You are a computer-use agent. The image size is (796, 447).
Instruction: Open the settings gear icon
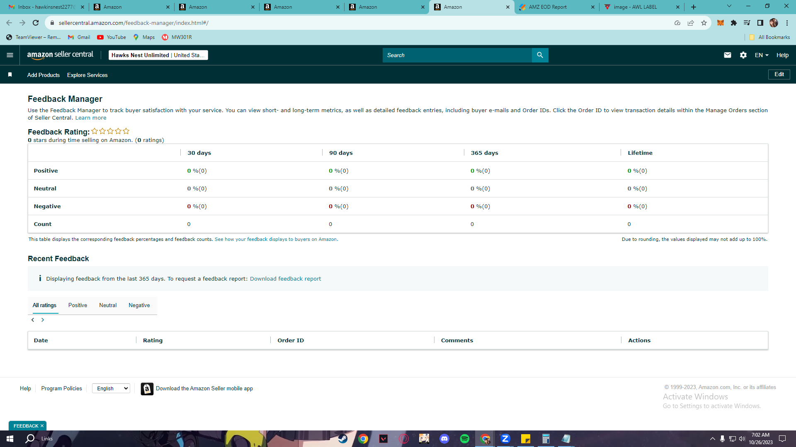743,55
